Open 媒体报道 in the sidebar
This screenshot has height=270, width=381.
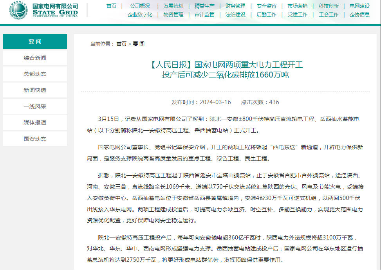(35, 122)
